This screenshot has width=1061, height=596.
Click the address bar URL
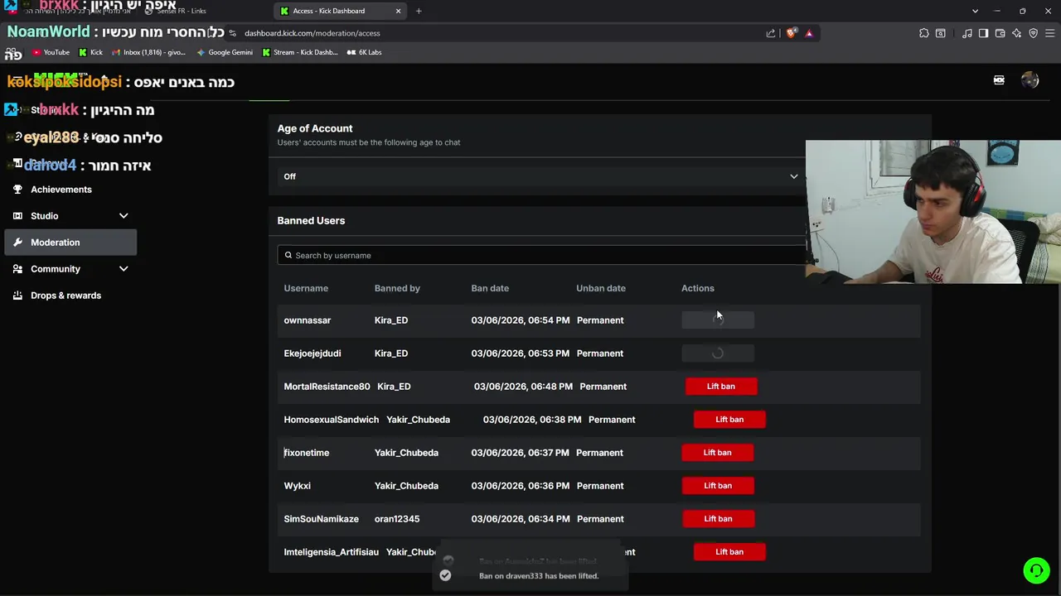312,33
